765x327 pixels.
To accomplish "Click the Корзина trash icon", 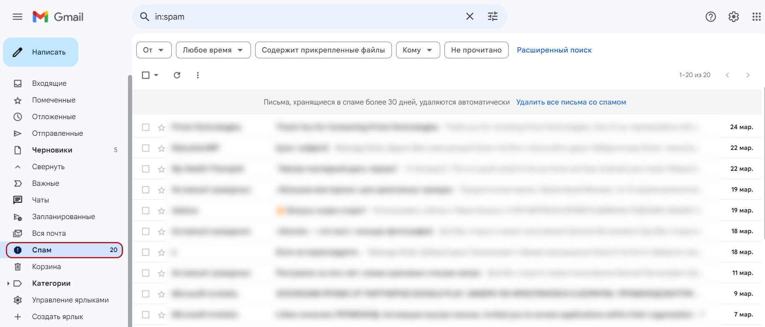I will pos(18,267).
